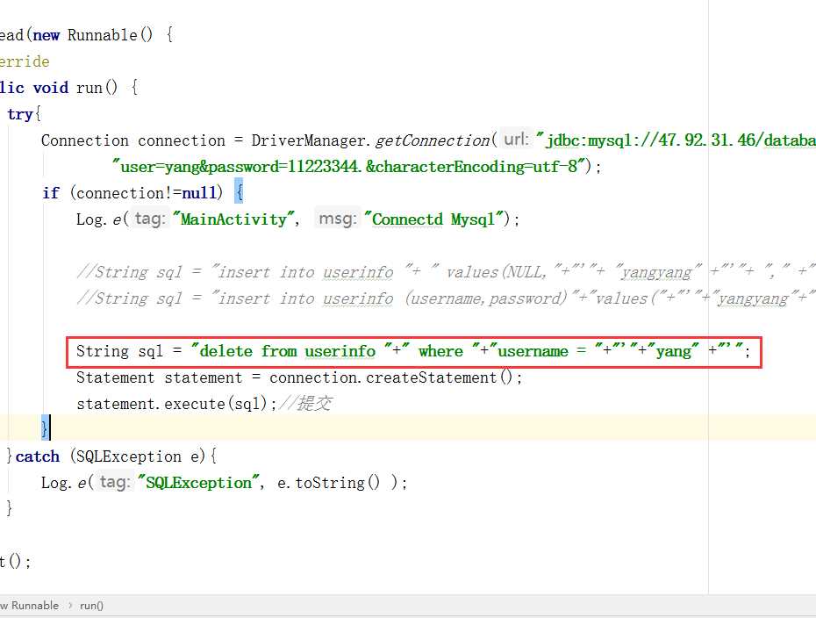Screen dimensions: 816x618
Task: Click 'new Runnable()' expression
Action: tap(93, 35)
